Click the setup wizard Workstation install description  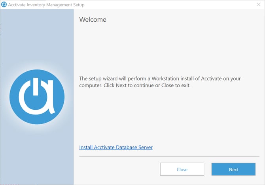(x=160, y=82)
